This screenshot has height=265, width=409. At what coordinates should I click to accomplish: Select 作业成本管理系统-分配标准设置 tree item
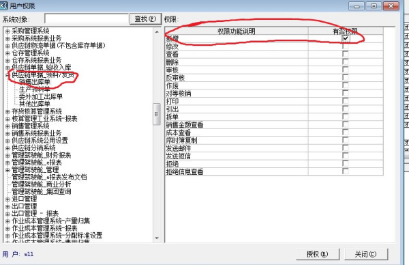(x=57, y=236)
